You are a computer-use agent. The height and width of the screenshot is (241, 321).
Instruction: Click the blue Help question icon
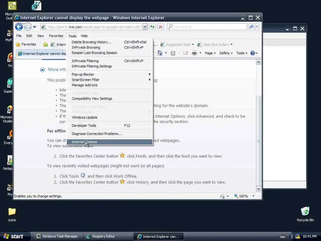tap(253, 53)
